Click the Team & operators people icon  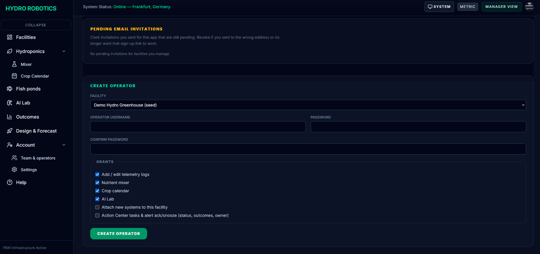(14, 158)
